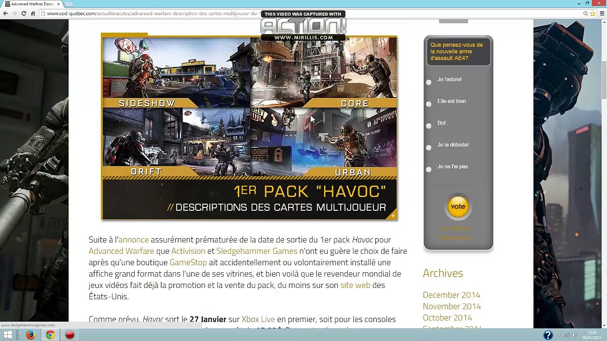This screenshot has height=341, width=607.
Task: Click the plus icon on Havoc image corner
Action: point(393,216)
